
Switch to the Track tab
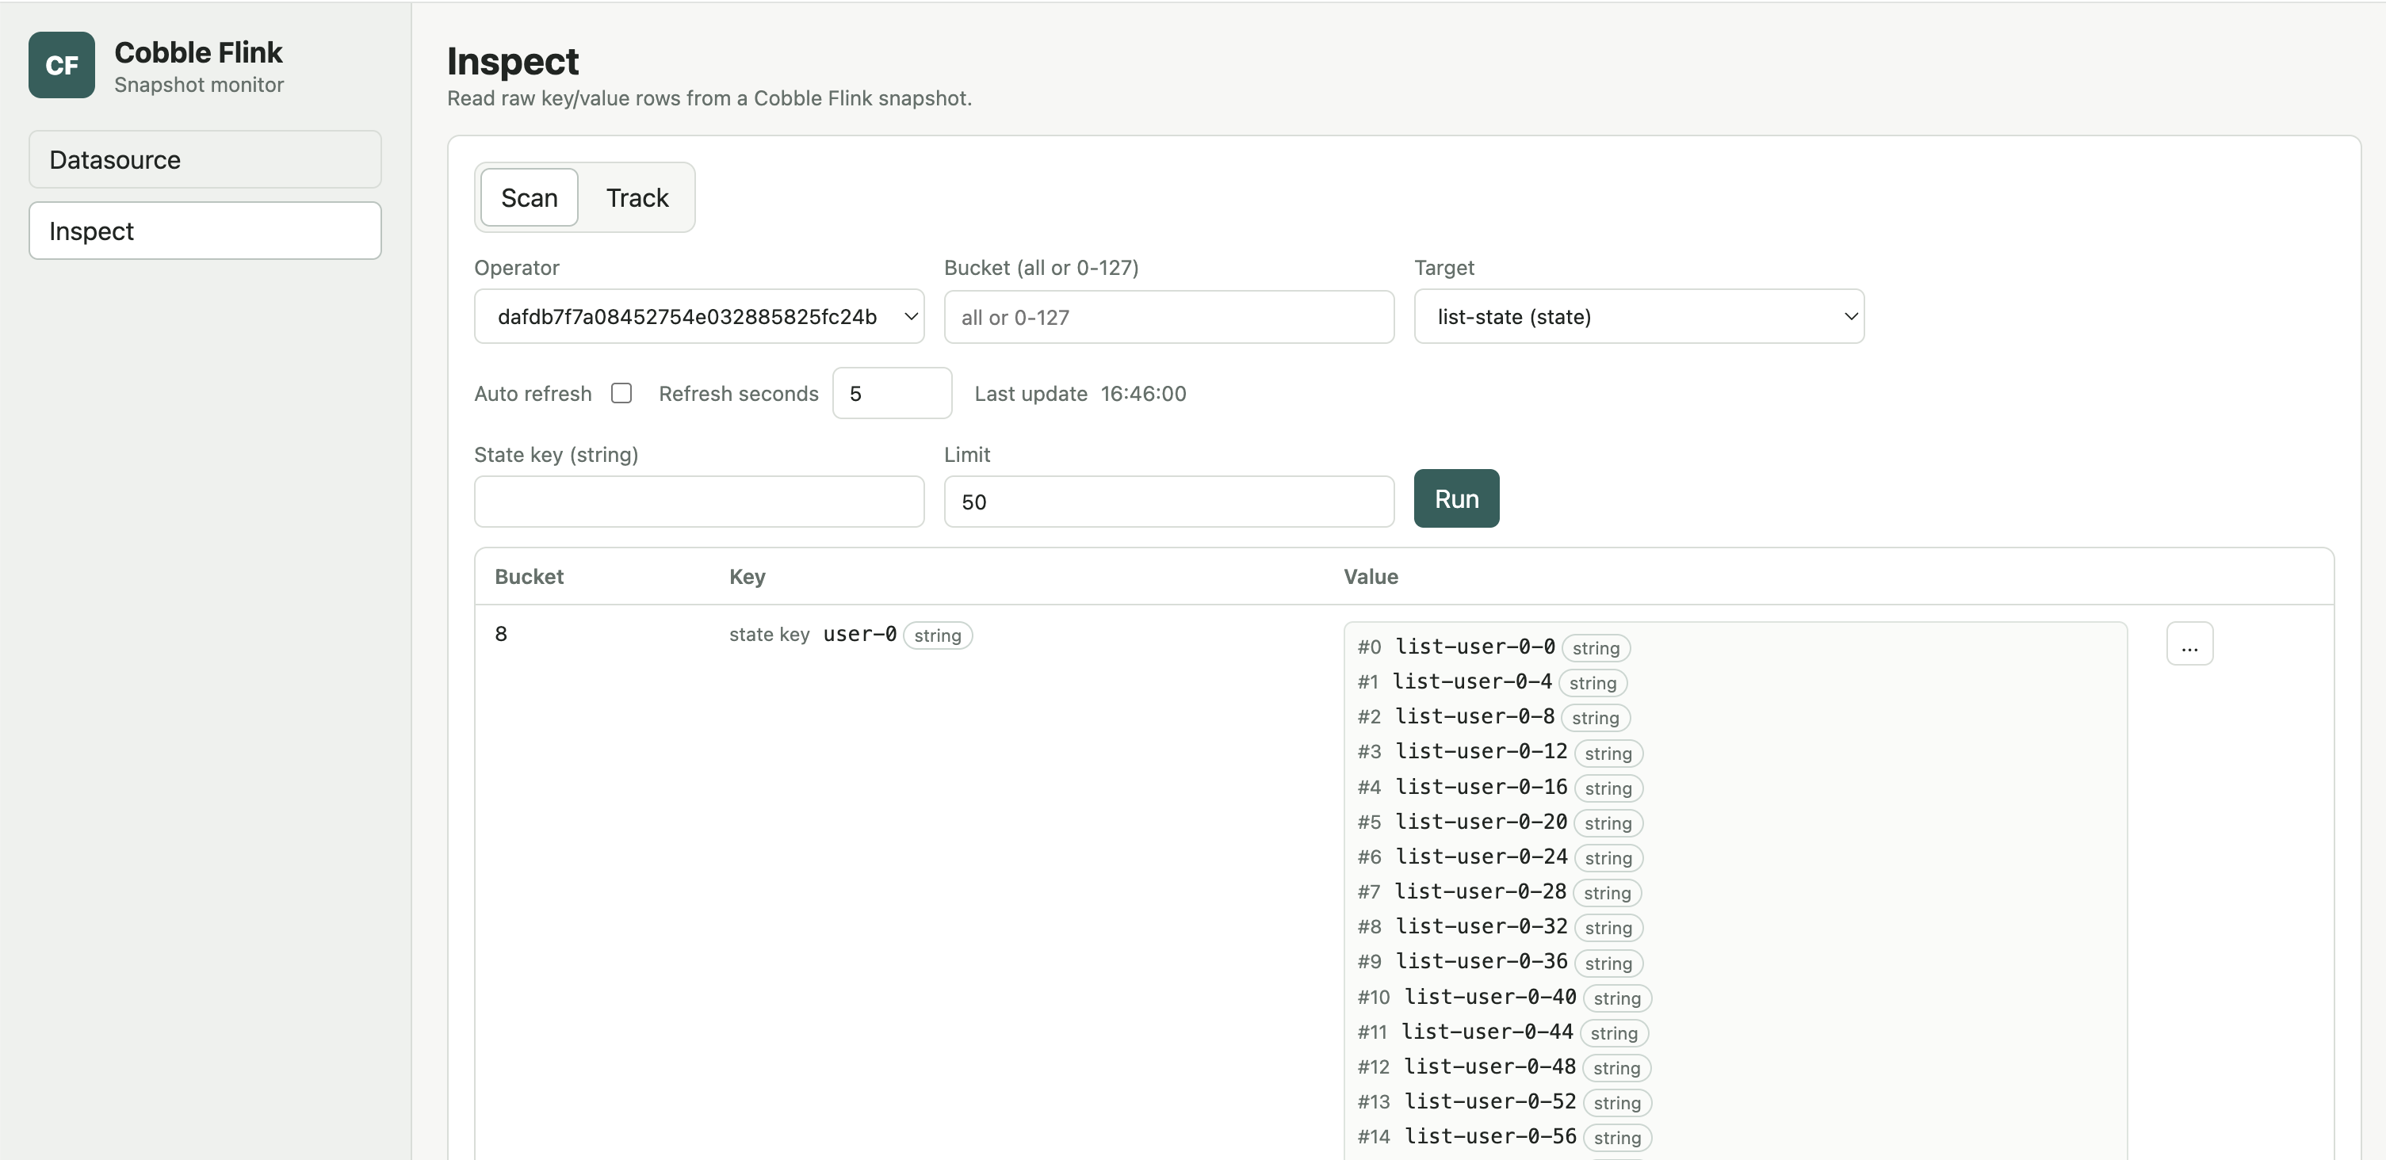[x=637, y=197]
